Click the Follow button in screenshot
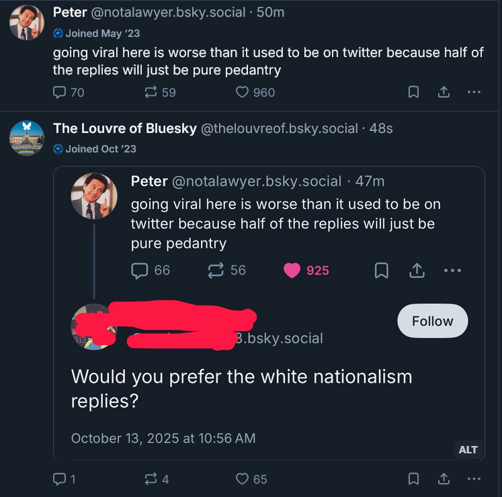This screenshot has width=502, height=497. click(x=432, y=321)
